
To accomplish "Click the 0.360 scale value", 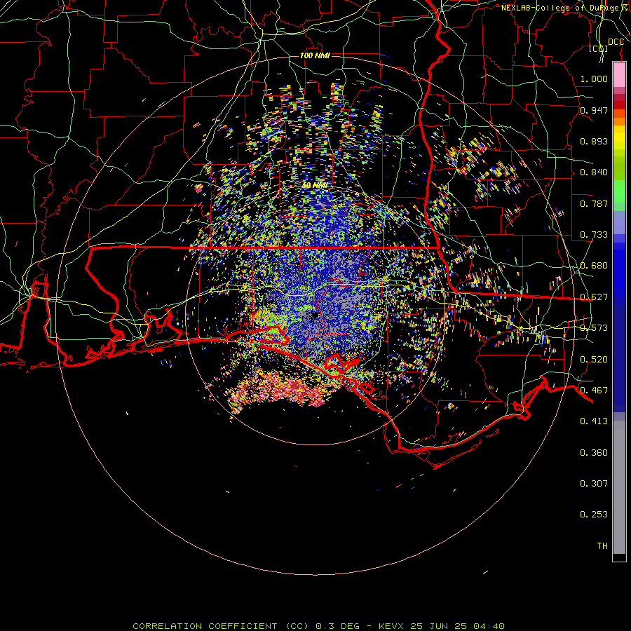I will point(594,453).
